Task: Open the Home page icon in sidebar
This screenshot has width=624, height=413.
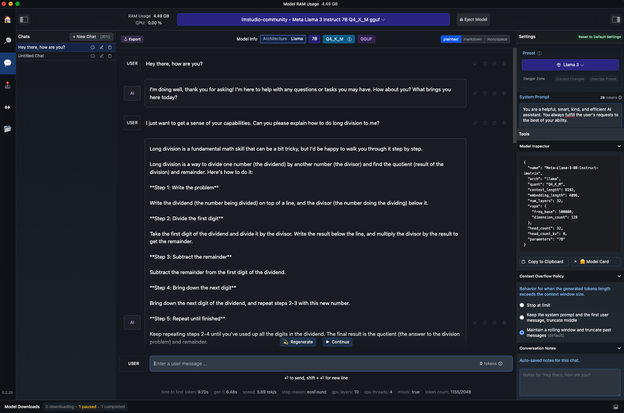Action: click(8, 20)
